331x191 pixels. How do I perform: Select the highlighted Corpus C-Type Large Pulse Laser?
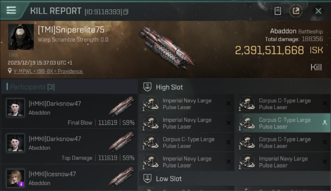[x=285, y=123]
